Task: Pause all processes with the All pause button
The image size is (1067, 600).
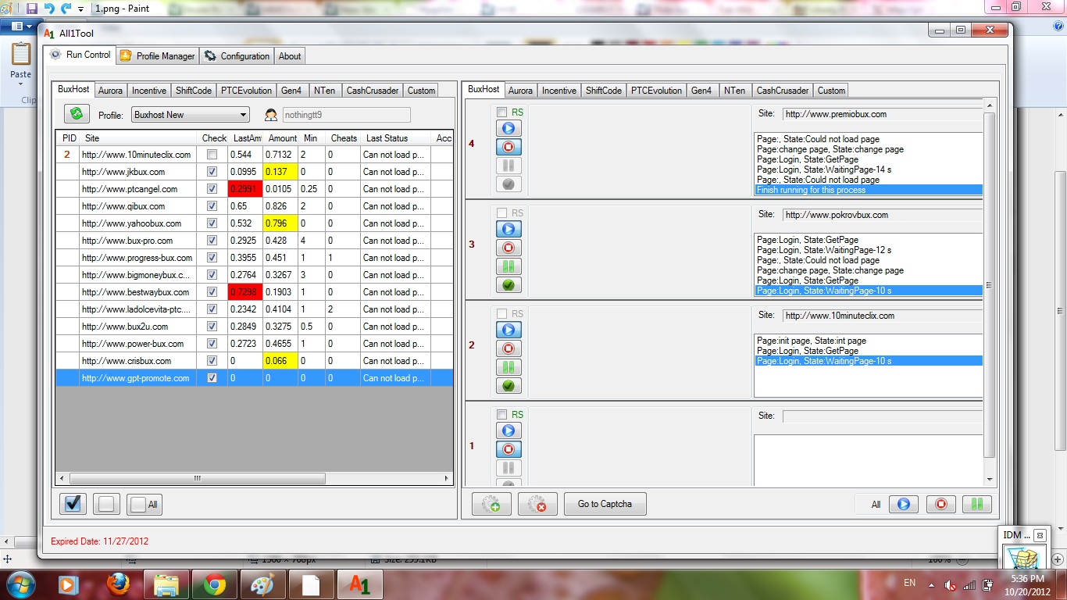Action: (x=977, y=504)
